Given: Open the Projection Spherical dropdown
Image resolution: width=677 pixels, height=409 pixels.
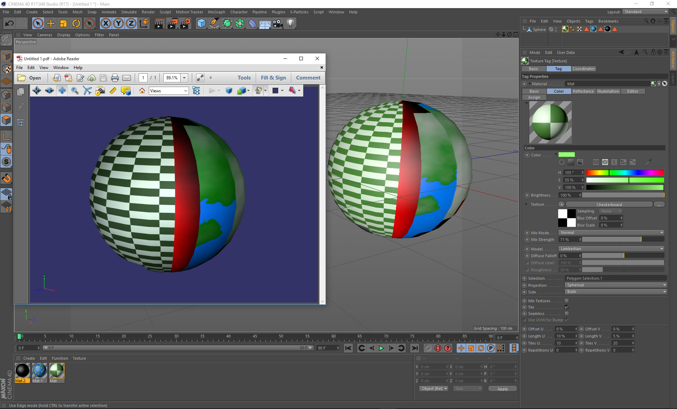Looking at the screenshot, I should click(x=616, y=285).
